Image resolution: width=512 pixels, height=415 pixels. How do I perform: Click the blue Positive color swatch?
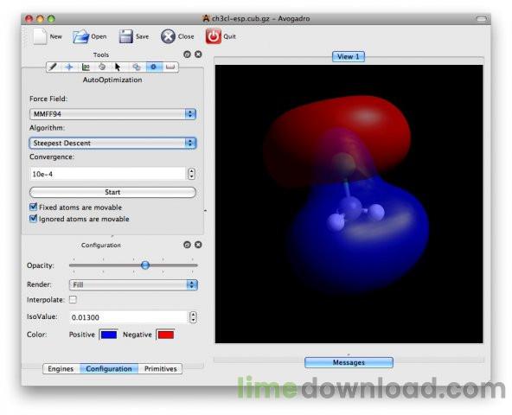[109, 335]
